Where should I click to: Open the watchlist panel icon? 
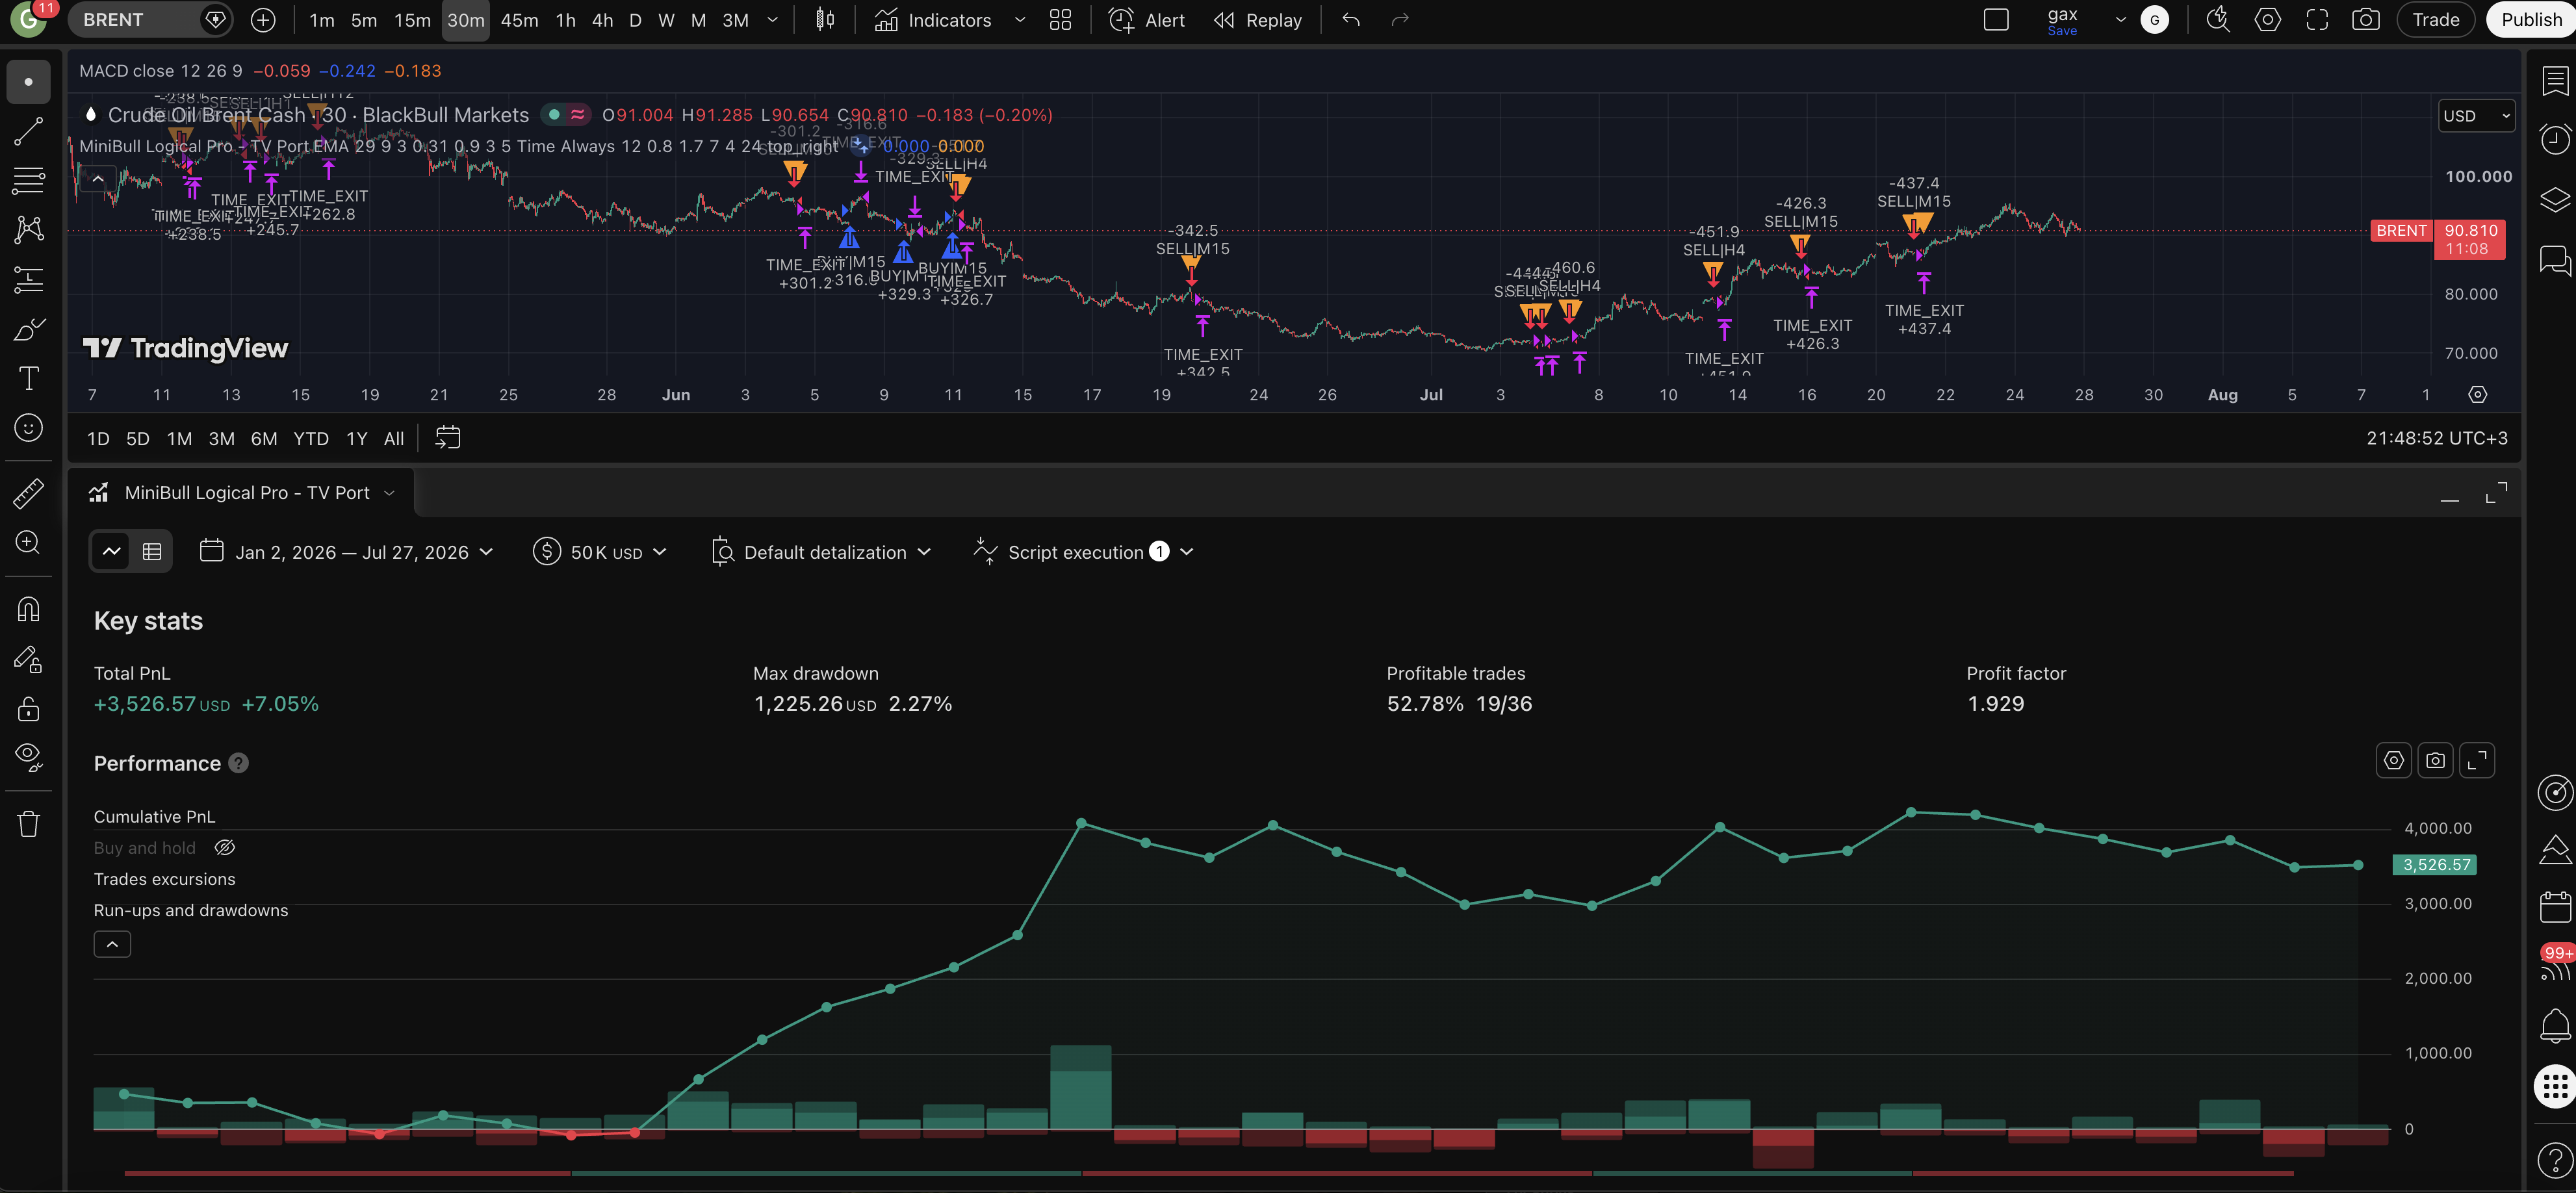2554,80
